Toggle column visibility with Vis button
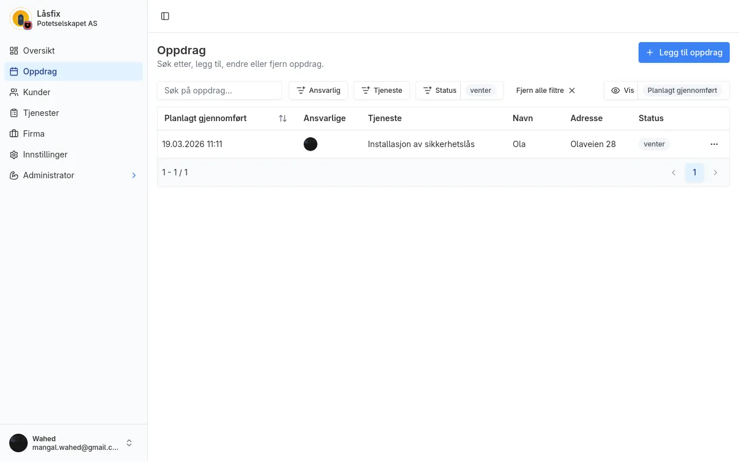 click(622, 91)
